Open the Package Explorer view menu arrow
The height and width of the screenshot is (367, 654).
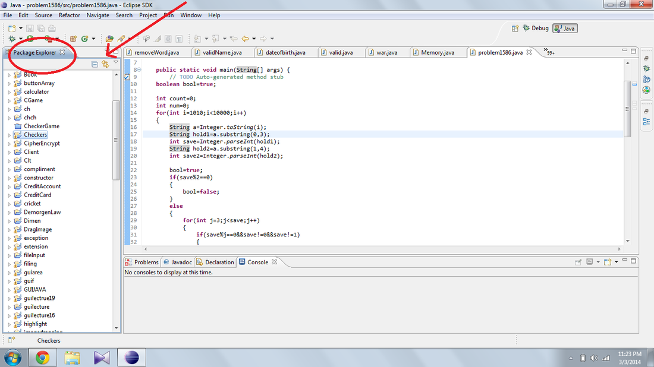coord(116,62)
